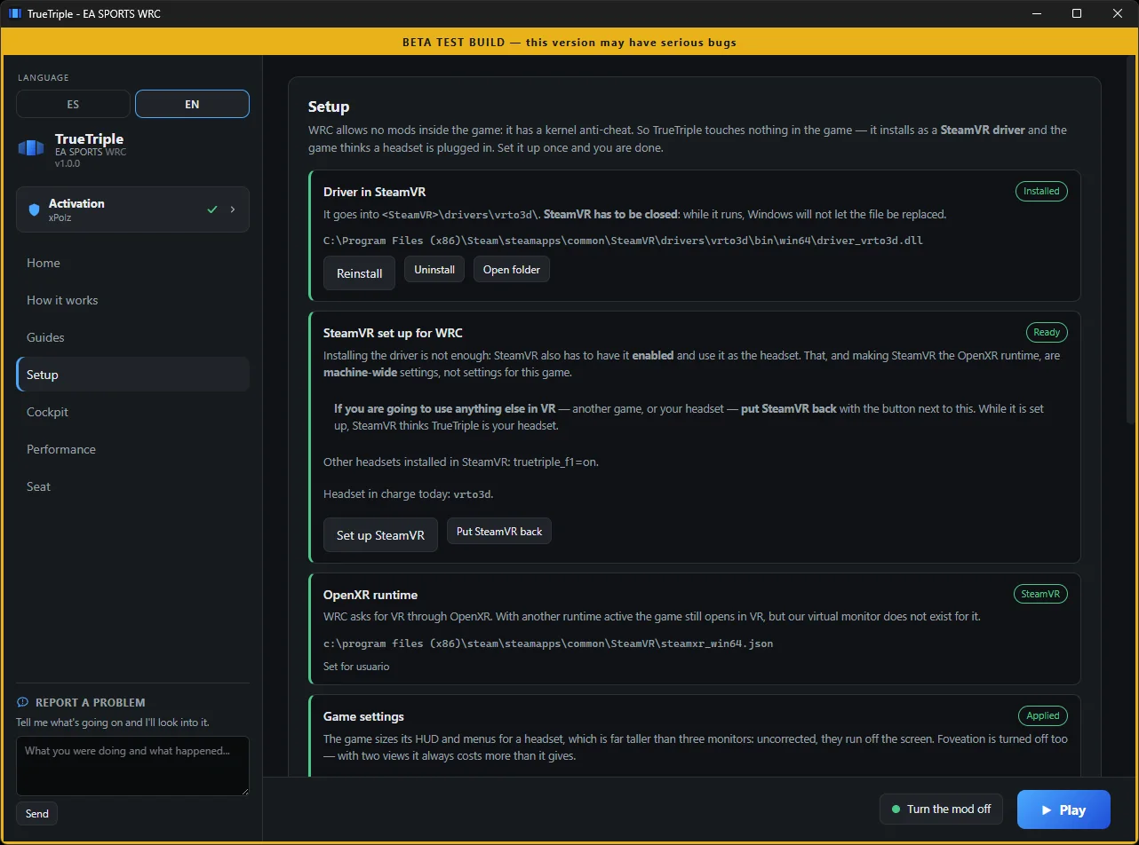The height and width of the screenshot is (845, 1139).
Task: Click the Activation shield icon
Action: [x=34, y=209]
